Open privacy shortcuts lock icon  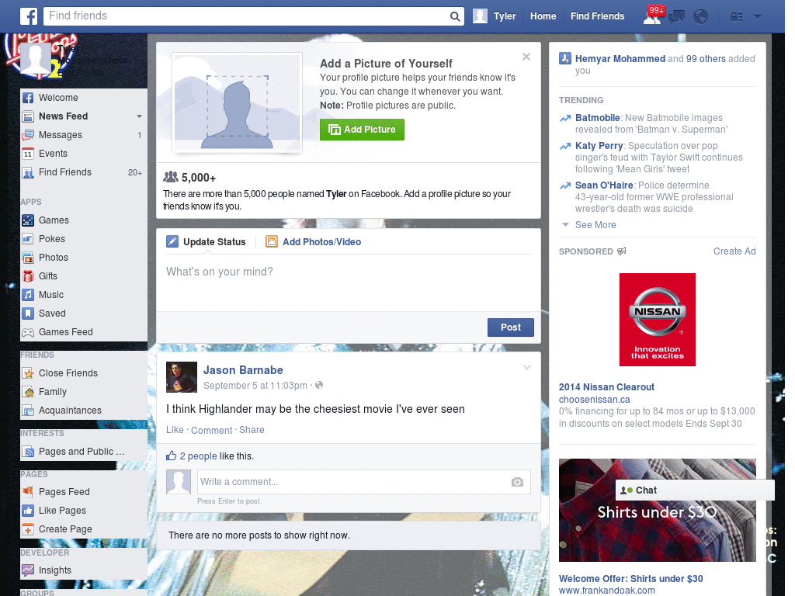click(x=736, y=17)
